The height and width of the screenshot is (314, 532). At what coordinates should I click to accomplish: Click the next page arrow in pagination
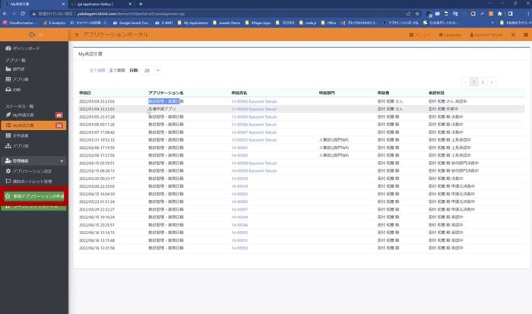coord(491,82)
